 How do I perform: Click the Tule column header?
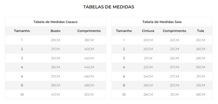(x=200, y=31)
